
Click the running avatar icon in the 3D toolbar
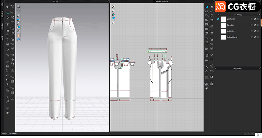tap(13, 7)
